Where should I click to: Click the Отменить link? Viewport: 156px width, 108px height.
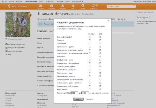(89, 99)
